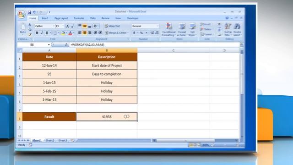The image size is (293, 165).
Task: Customize Quick Access Toolbar dropdown
Action: (49, 12)
